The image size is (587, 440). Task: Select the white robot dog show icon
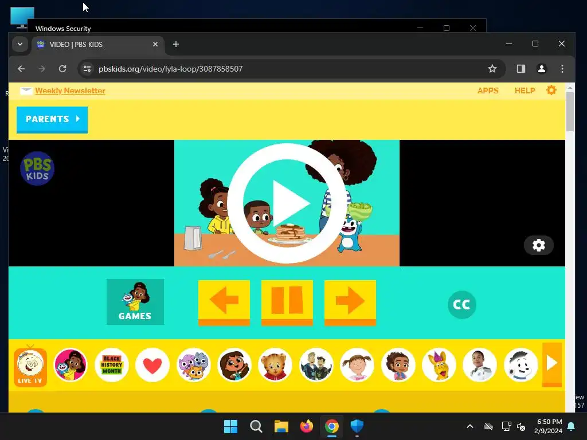(x=521, y=365)
